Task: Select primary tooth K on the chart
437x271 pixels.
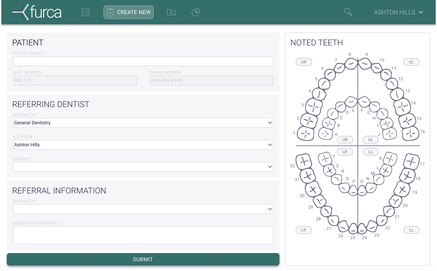Action: [390, 159]
